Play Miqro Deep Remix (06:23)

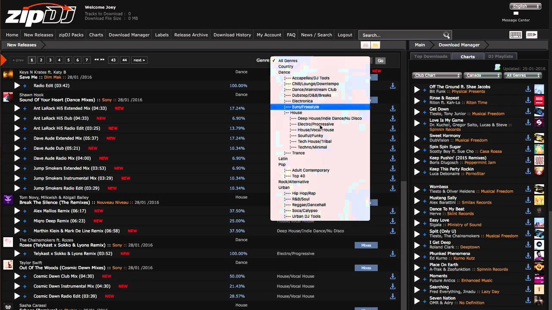(17, 221)
